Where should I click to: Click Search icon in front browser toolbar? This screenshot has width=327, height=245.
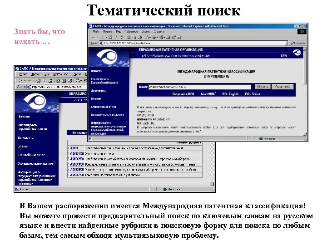pyautogui.click(x=129, y=38)
